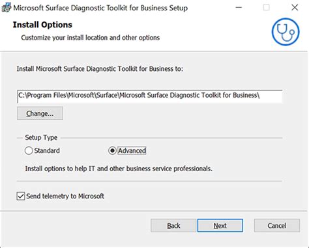Click the stethoscope logo icon
Viewport: 309px width, 248px height.
tap(286, 32)
